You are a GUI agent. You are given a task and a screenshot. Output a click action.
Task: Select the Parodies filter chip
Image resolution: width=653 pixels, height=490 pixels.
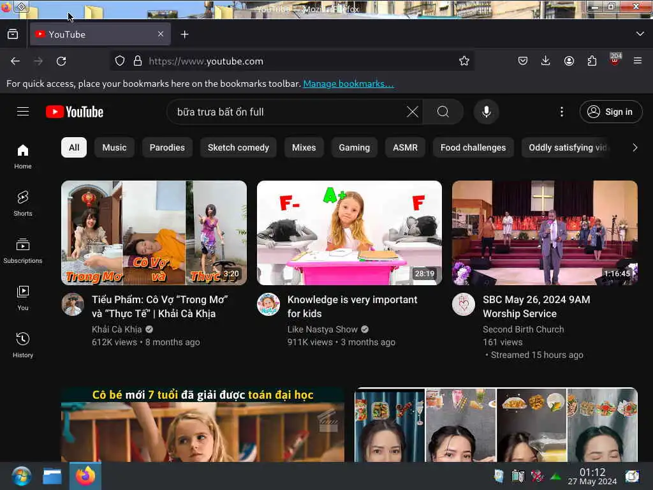coord(167,147)
